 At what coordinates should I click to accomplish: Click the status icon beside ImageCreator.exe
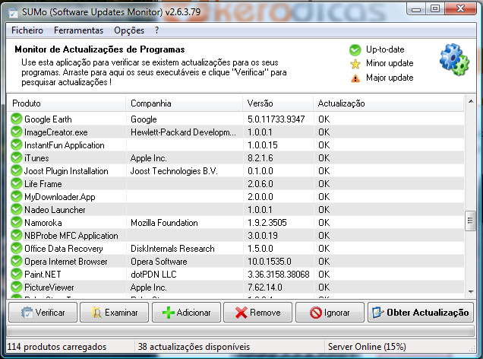pyautogui.click(x=16, y=132)
